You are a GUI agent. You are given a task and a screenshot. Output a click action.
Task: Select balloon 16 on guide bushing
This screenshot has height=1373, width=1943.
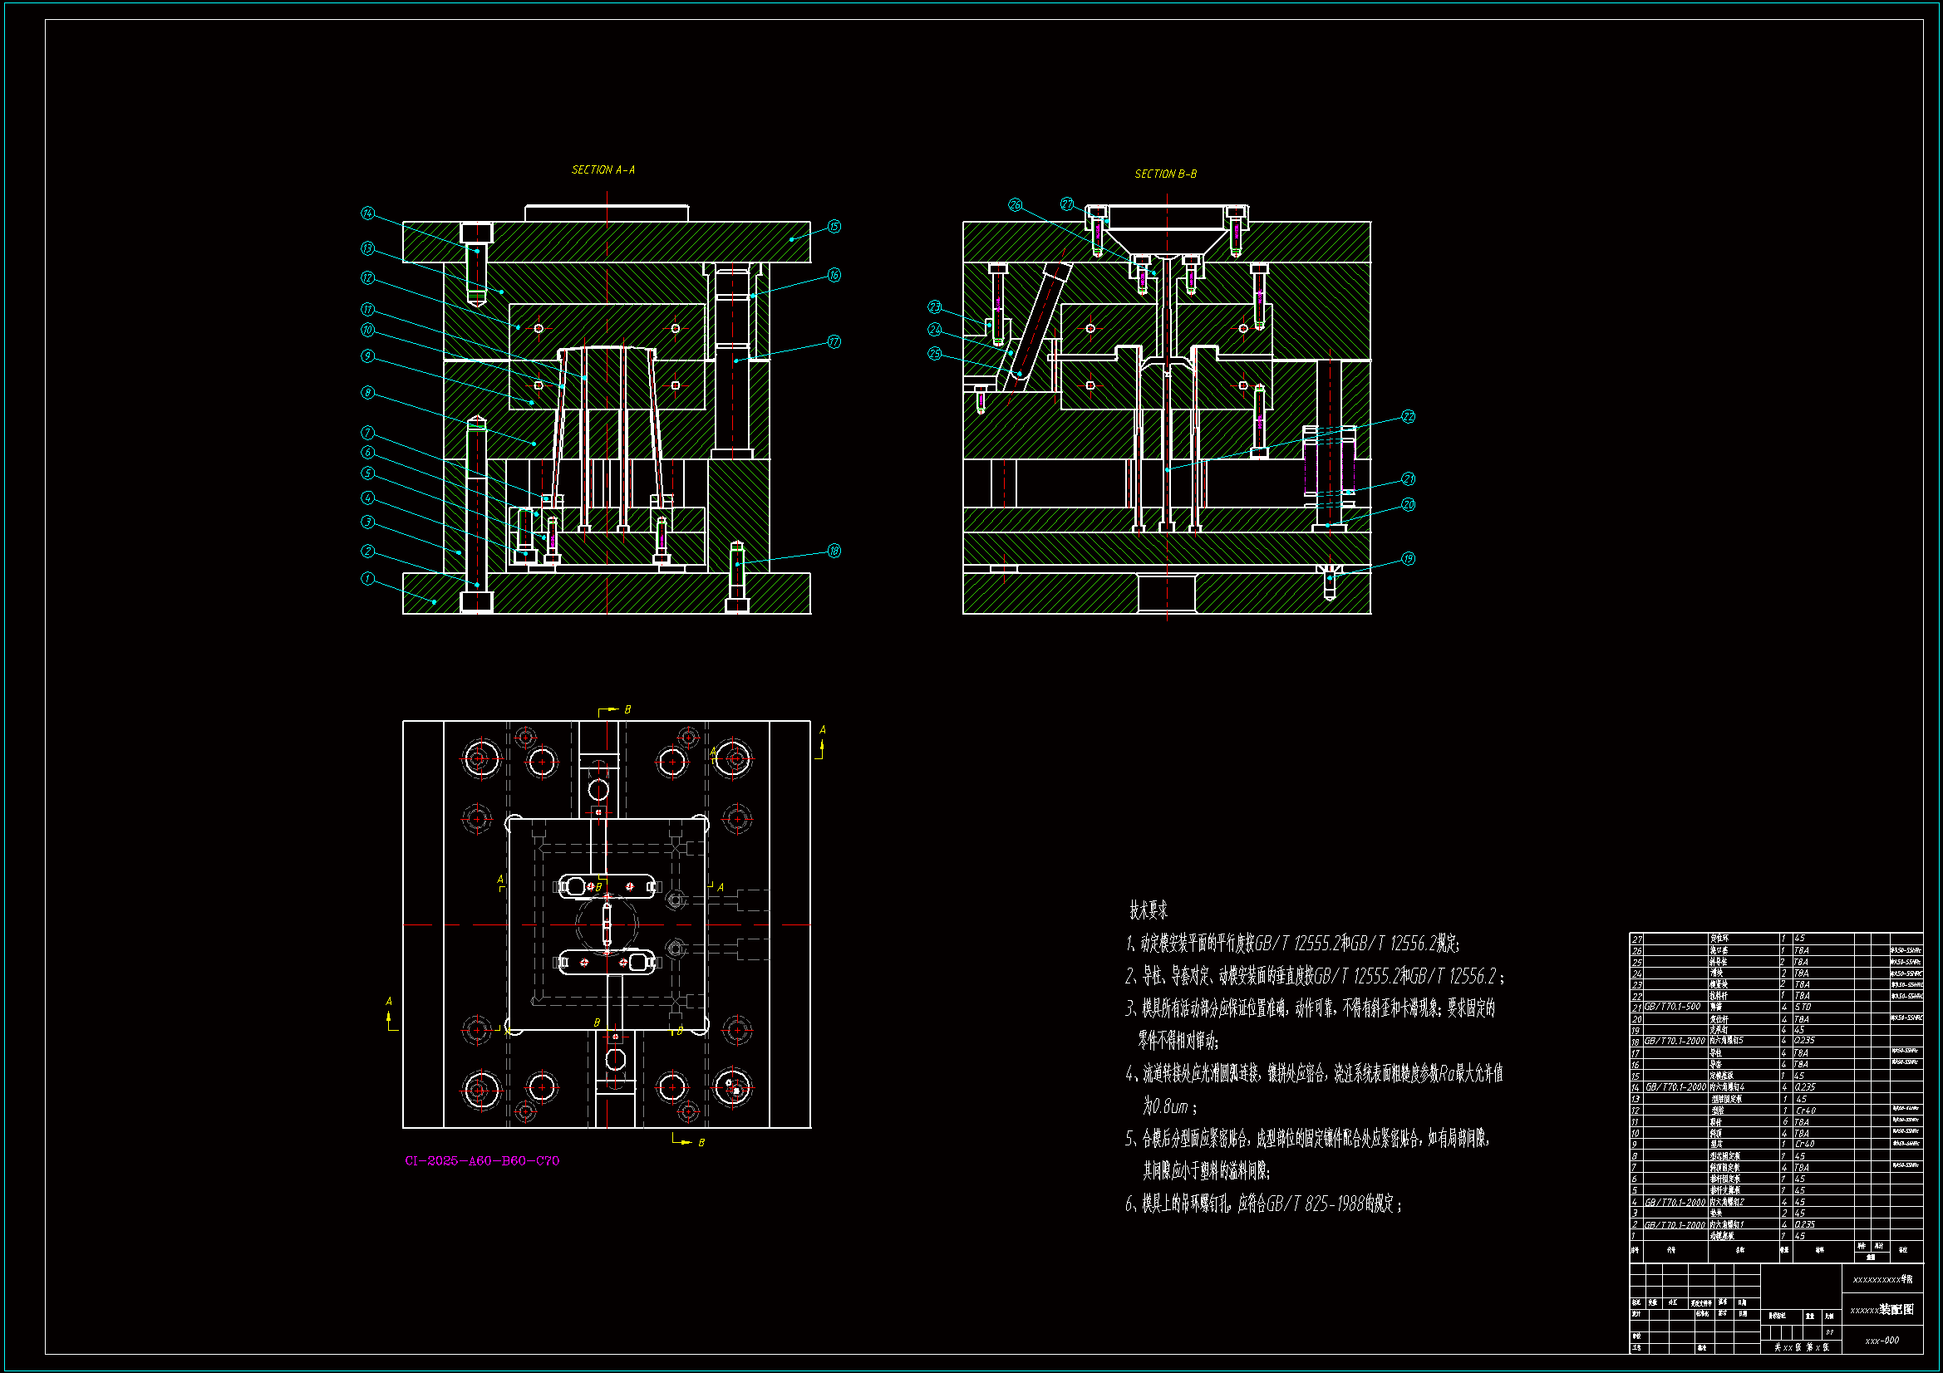point(834,275)
